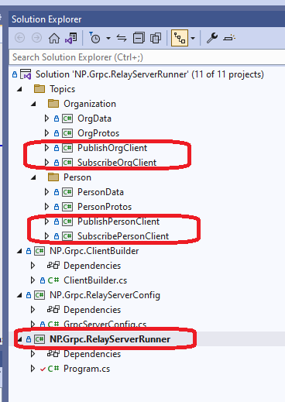Click the solution file icon at root

(x=26, y=74)
